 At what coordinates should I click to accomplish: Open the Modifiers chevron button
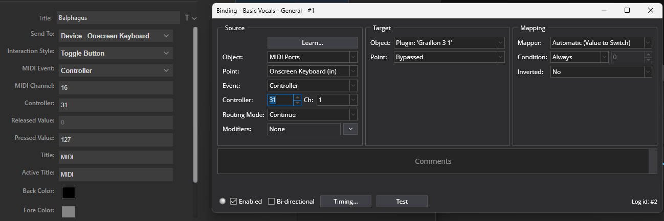[350, 129]
